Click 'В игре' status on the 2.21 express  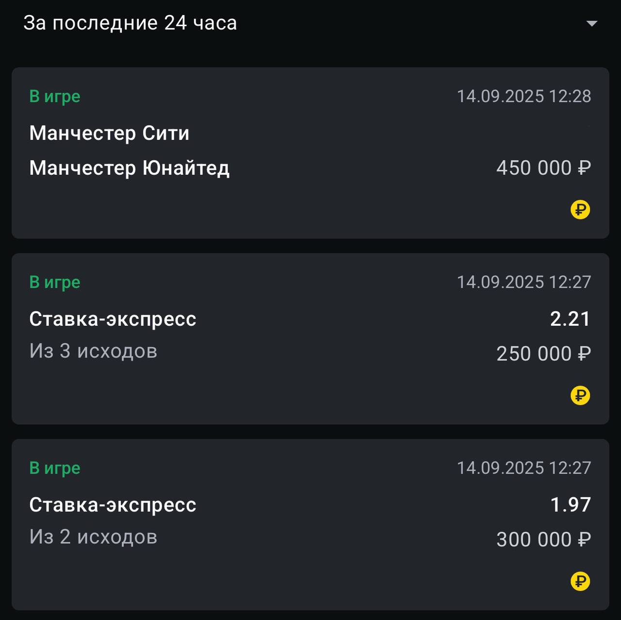[x=55, y=282]
